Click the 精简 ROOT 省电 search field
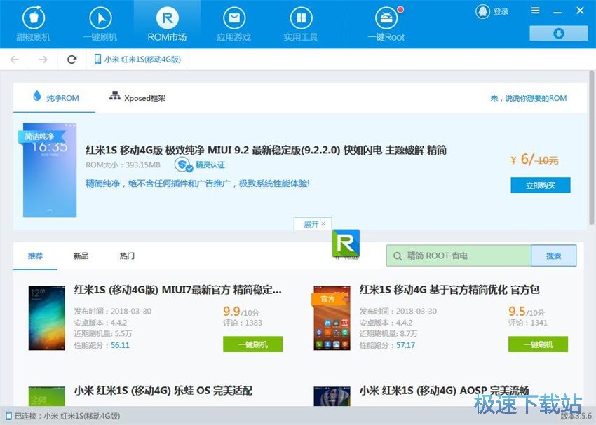 (x=459, y=256)
